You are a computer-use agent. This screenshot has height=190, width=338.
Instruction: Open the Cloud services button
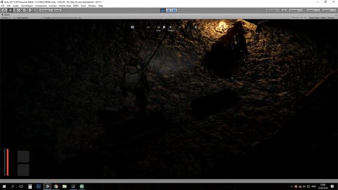[284, 11]
